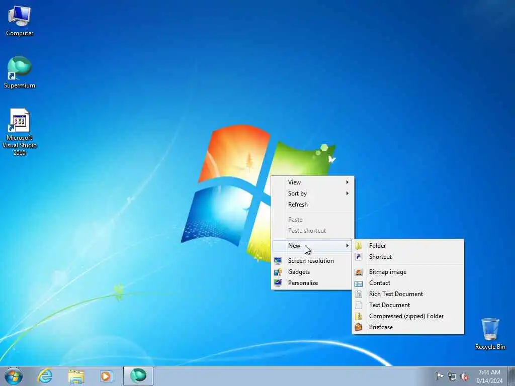The height and width of the screenshot is (386, 515).
Task: Click the Personalize menu icon
Action: (278, 283)
